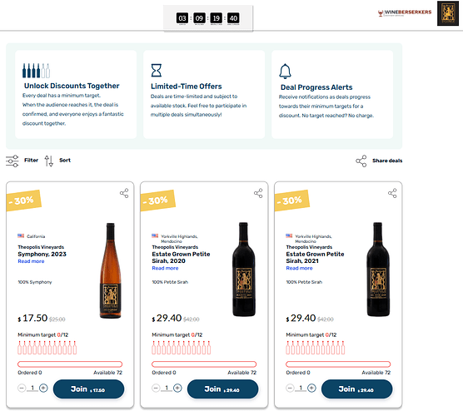This screenshot has width=463, height=416.
Task: Share the Symphony 2023 deal card
Action: coord(124,193)
